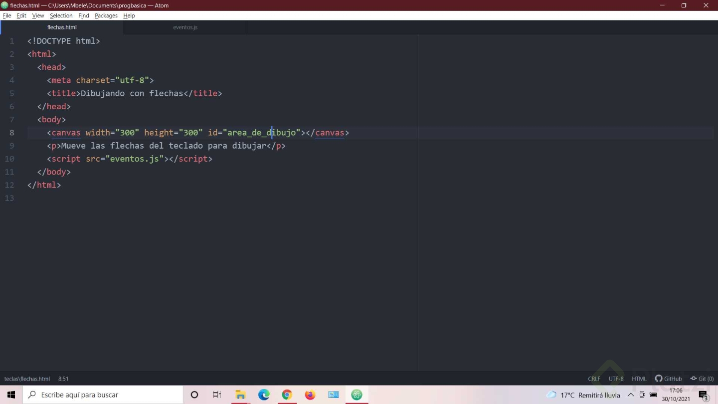The height and width of the screenshot is (404, 718).
Task: Click the closing </canvas> tag
Action: (328, 133)
